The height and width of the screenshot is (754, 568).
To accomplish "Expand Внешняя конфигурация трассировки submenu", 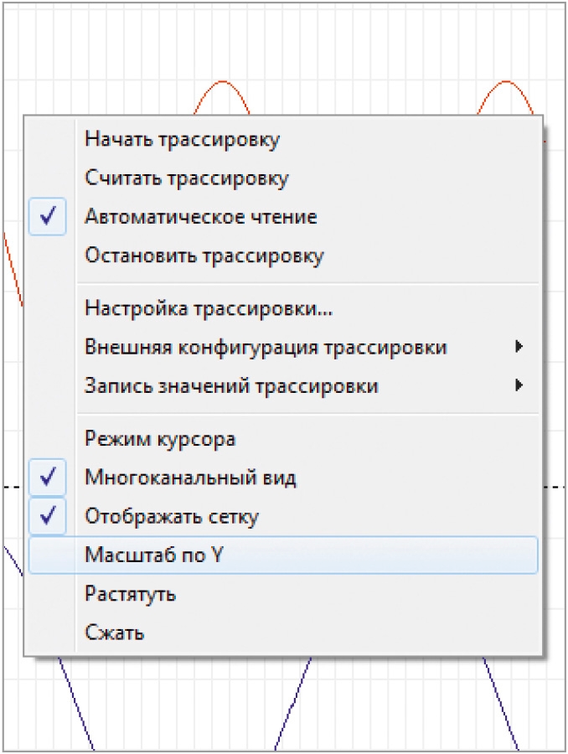I will pyautogui.click(x=283, y=347).
